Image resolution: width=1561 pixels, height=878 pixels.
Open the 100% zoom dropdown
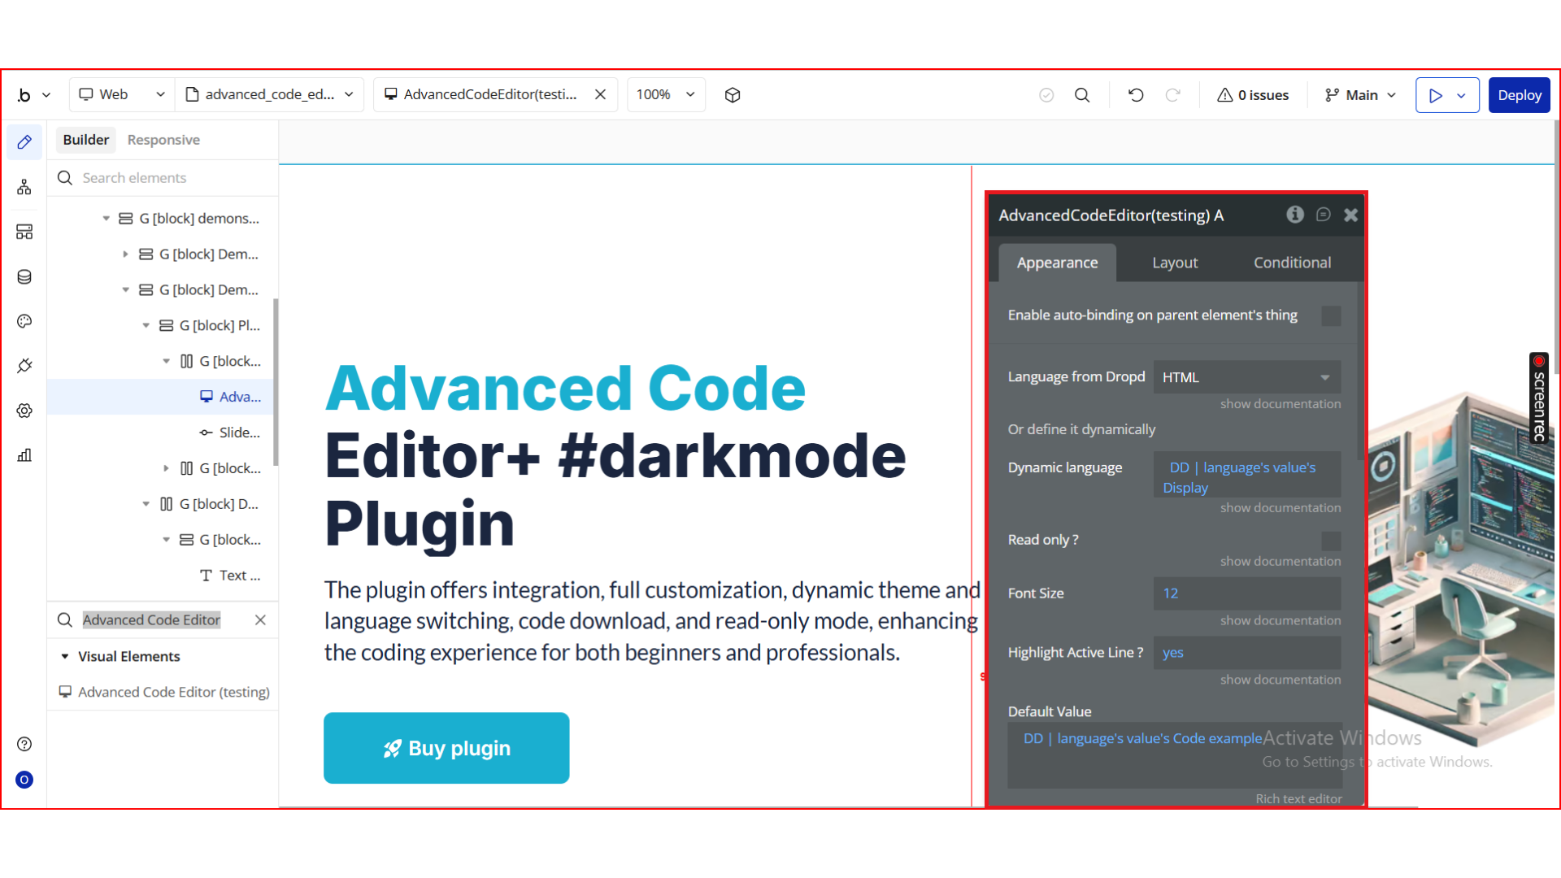pos(665,95)
